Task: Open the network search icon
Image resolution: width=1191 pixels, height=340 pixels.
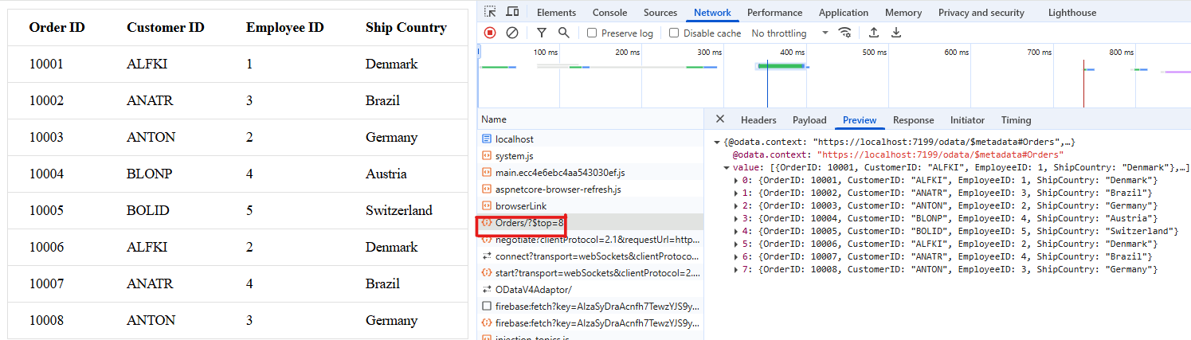Action: pyautogui.click(x=564, y=33)
